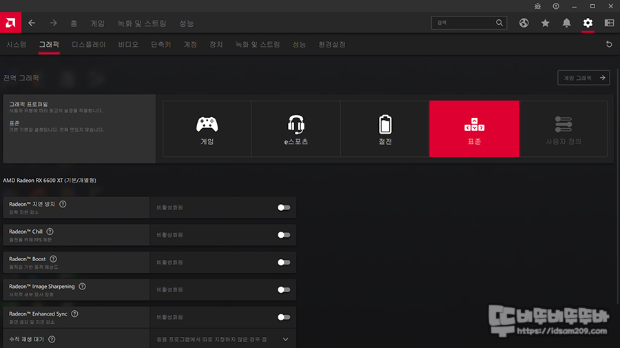This screenshot has width=620, height=348.
Task: Switch to the 성능 settings tab
Action: (x=300, y=44)
